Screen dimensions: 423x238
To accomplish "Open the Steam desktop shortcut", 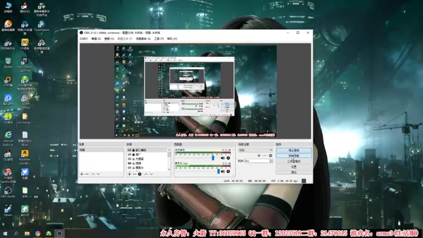I will (x=8, y=210).
